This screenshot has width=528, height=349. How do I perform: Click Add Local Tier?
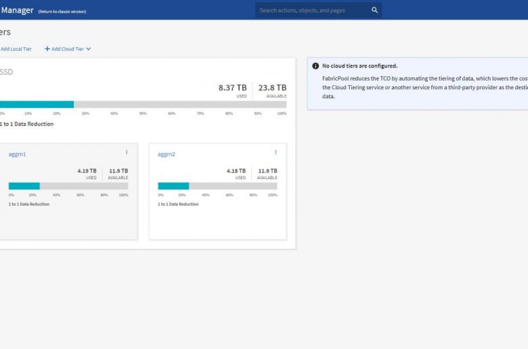click(x=16, y=49)
